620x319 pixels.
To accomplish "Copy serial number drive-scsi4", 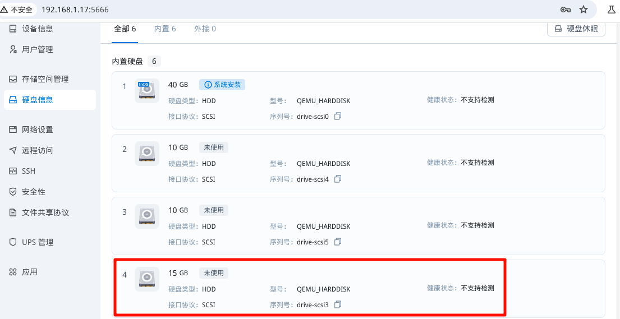I will coord(337,179).
